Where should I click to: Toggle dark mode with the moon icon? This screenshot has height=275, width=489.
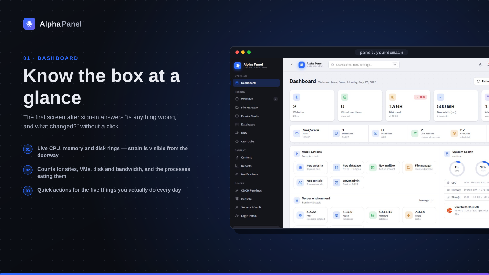coord(481,65)
